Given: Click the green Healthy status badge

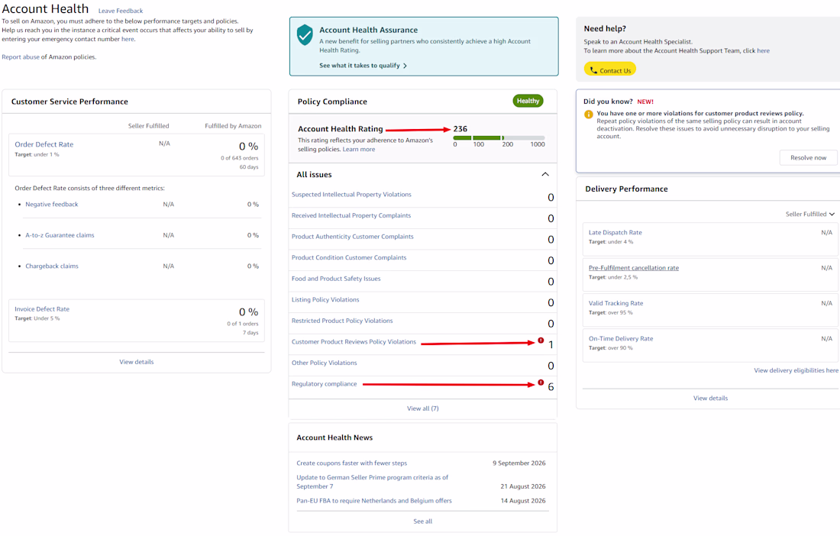Looking at the screenshot, I should (x=528, y=101).
